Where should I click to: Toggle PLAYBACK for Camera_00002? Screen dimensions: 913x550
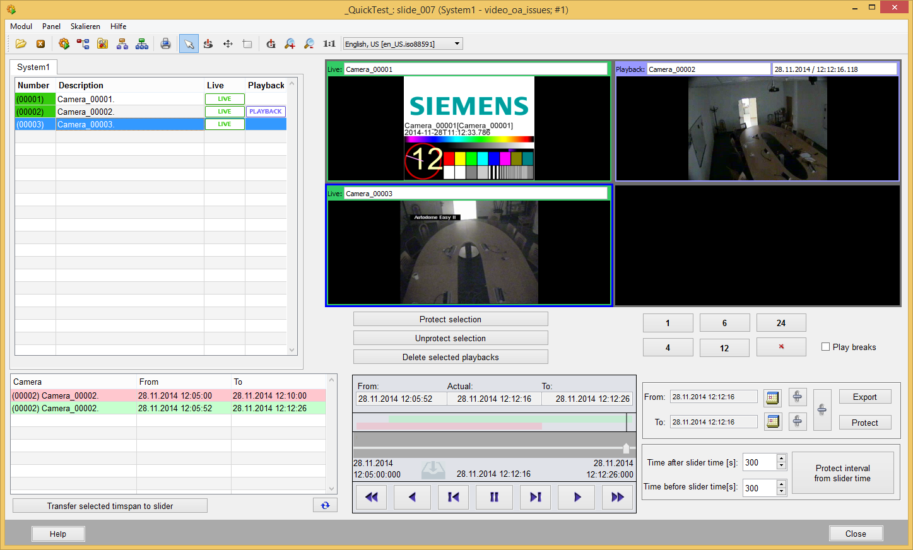(266, 112)
